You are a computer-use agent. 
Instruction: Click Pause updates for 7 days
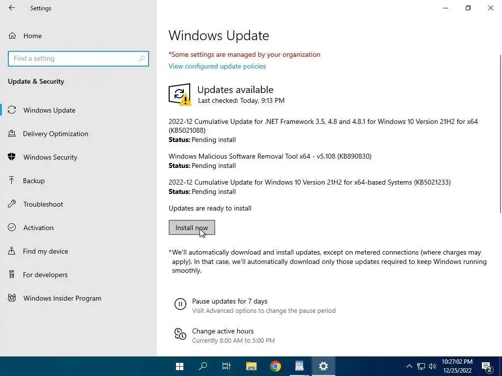[x=229, y=301]
